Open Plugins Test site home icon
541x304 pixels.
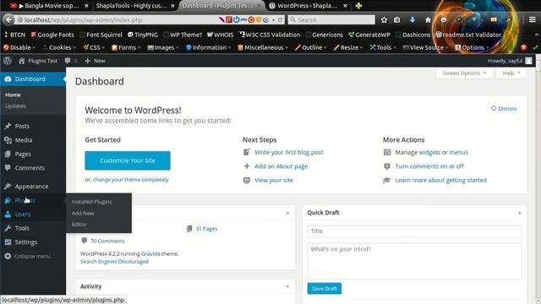pyautogui.click(x=22, y=61)
